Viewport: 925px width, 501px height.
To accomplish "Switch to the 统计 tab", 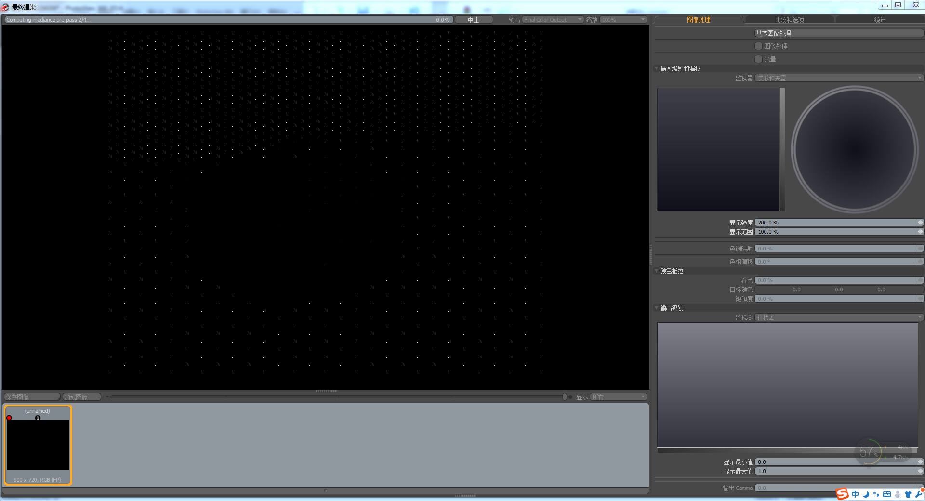I will click(880, 20).
